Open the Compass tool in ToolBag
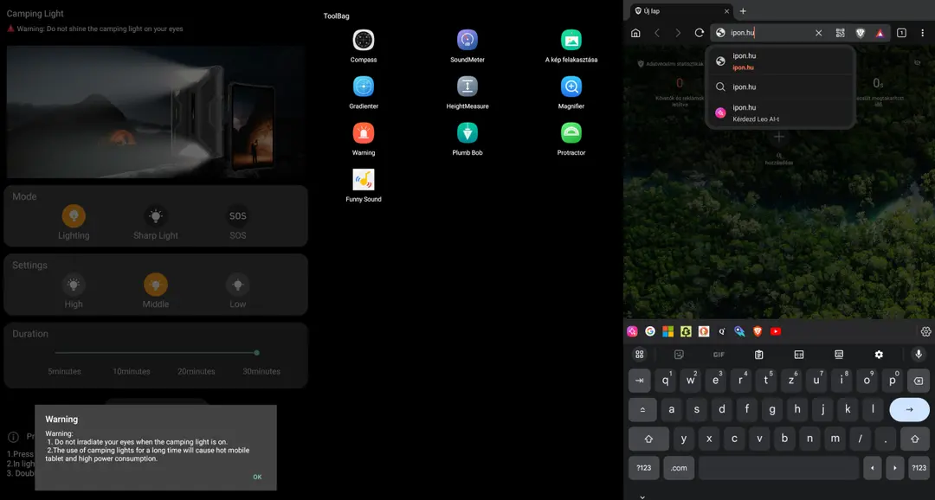Image resolution: width=935 pixels, height=500 pixels. 363,41
